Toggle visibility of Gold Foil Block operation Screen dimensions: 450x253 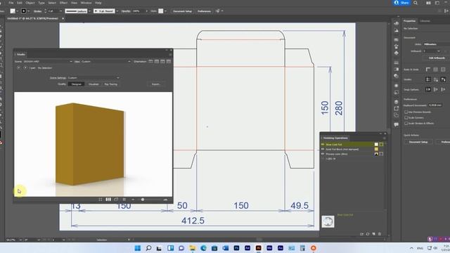click(323, 149)
